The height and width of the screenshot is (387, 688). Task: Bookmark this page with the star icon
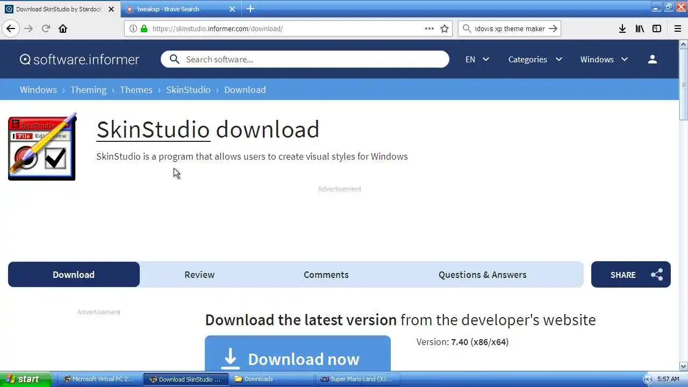[x=445, y=28]
